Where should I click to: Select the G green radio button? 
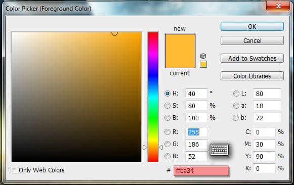click(x=167, y=144)
